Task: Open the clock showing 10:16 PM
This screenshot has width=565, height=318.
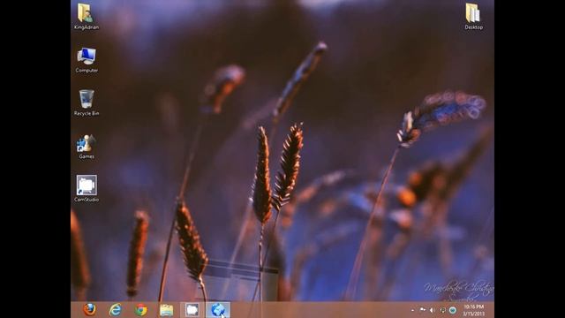Action: (x=473, y=310)
